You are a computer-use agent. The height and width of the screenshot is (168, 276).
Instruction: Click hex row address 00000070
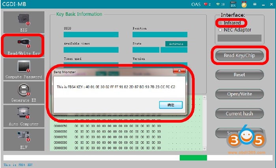pyautogui.click(x=60, y=137)
